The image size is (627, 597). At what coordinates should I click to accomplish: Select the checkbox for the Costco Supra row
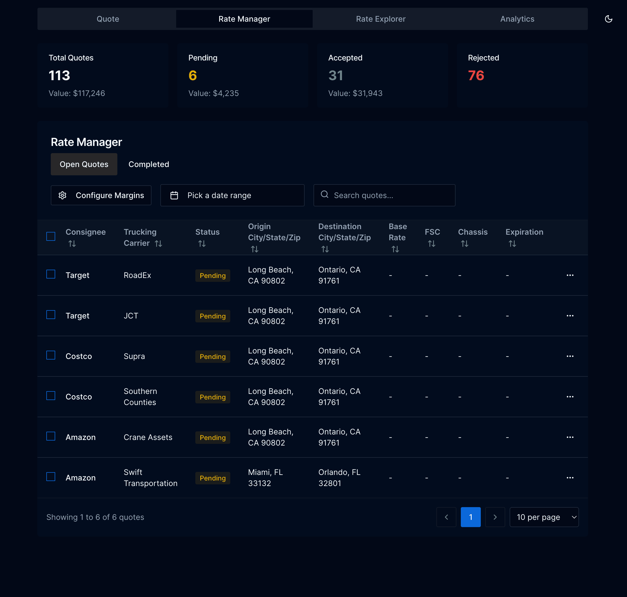tap(50, 355)
